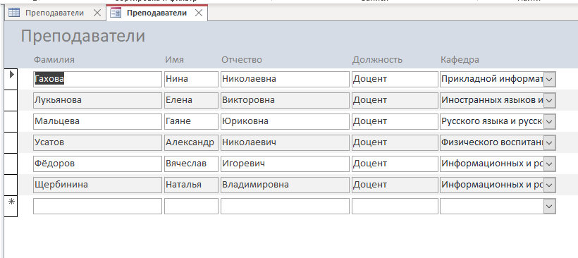
Task: Click the Гахова surname field
Action: (97, 79)
